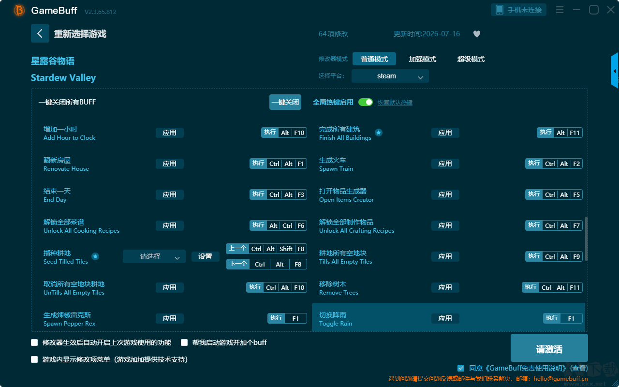The width and height of the screenshot is (619, 387).
Task: Apply Unlock All Cooking Recipes
Action: pos(170,225)
